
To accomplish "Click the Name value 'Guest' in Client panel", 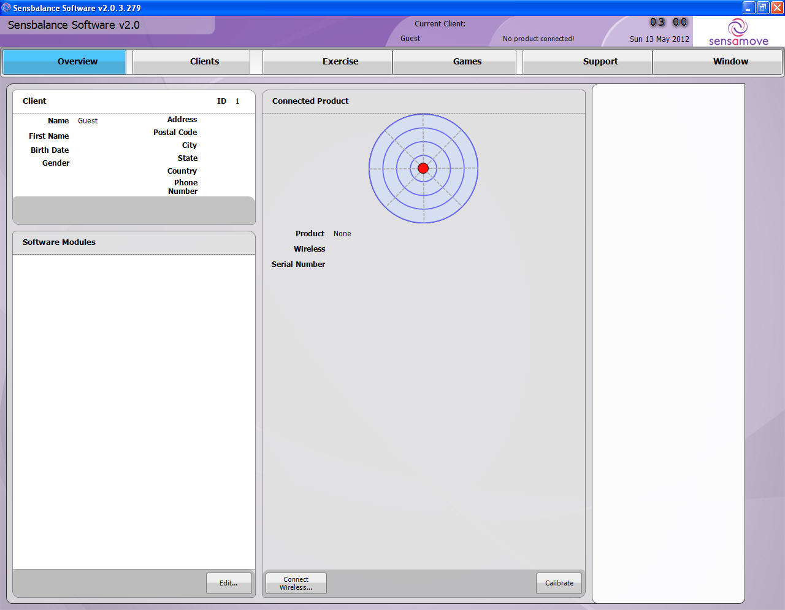I will [88, 121].
